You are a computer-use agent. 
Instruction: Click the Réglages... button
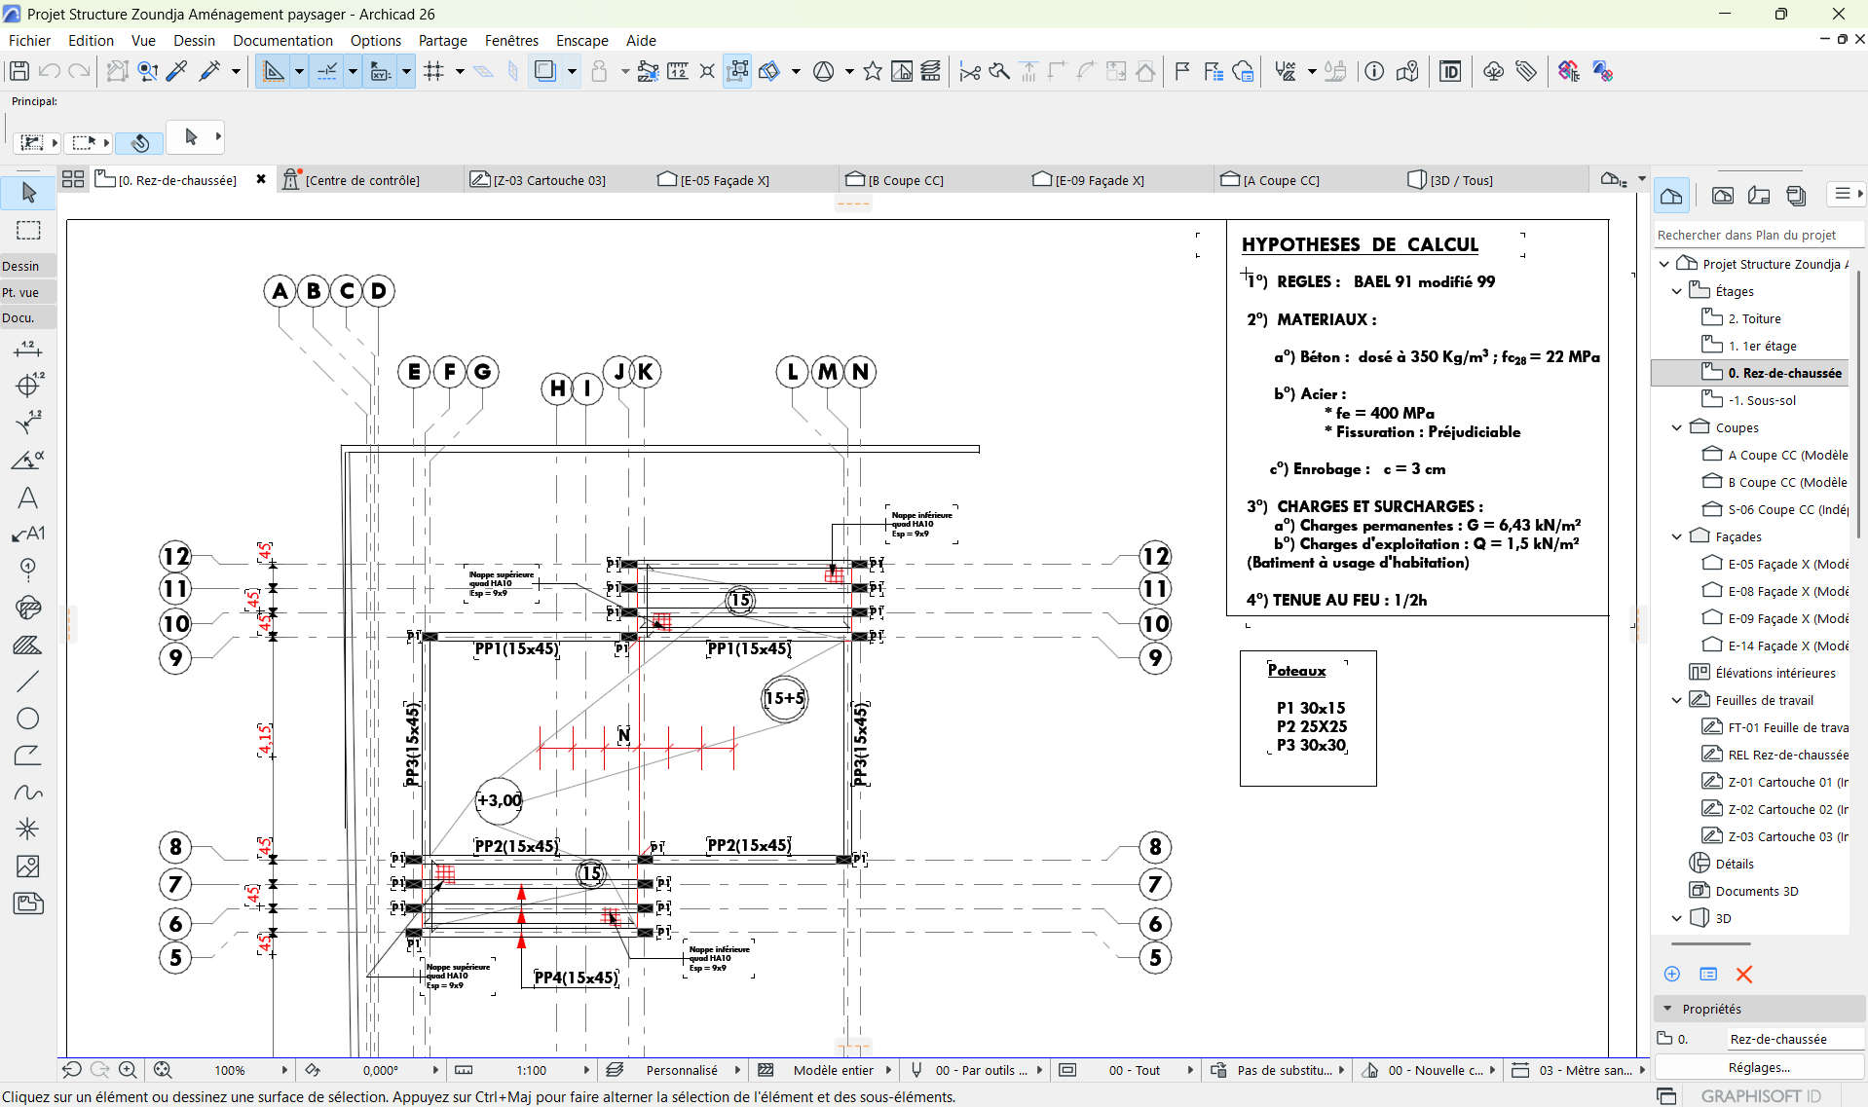pyautogui.click(x=1758, y=1067)
